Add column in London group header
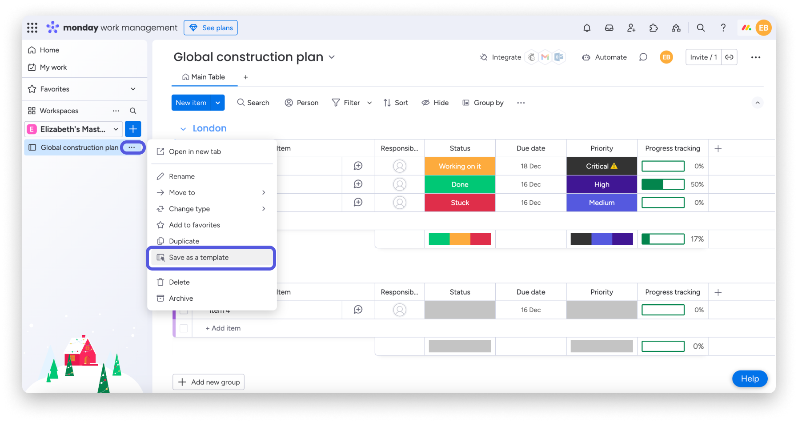This screenshot has height=422, width=798. pos(718,148)
